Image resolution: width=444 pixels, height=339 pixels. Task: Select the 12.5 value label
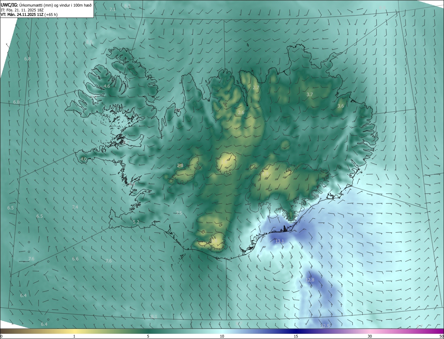(325, 326)
